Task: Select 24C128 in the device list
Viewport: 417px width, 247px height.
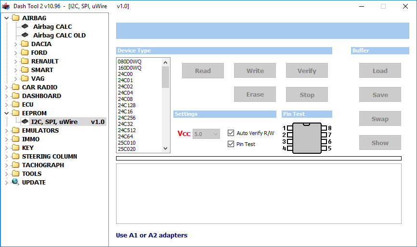Action: pos(127,105)
